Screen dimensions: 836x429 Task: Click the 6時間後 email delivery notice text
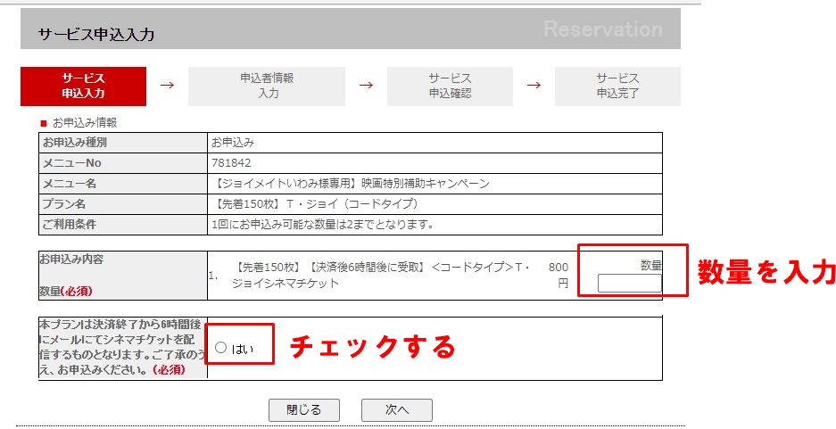pos(122,347)
